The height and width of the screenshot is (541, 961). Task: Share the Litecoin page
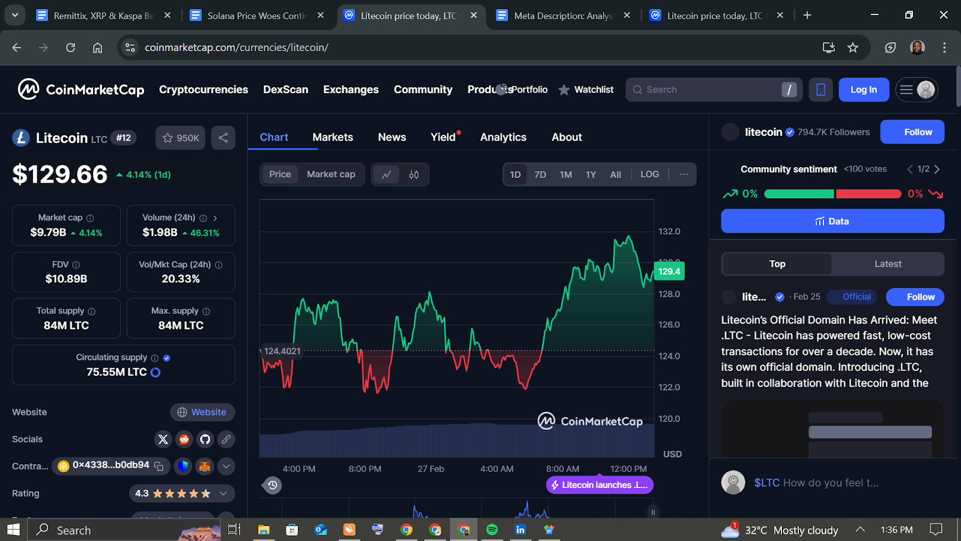pyautogui.click(x=223, y=138)
